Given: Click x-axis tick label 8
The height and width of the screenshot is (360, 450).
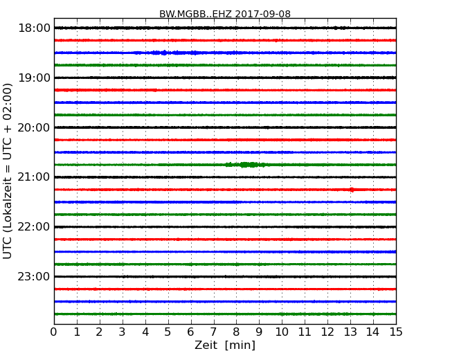Looking at the screenshot, I should click(x=236, y=332).
